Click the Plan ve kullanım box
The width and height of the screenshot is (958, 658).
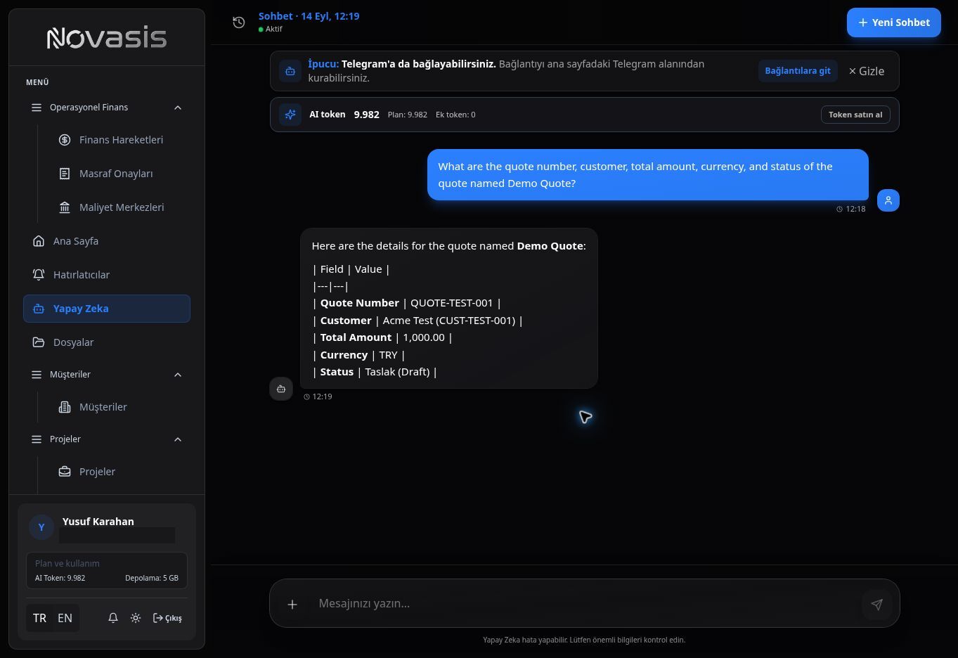pyautogui.click(x=107, y=570)
